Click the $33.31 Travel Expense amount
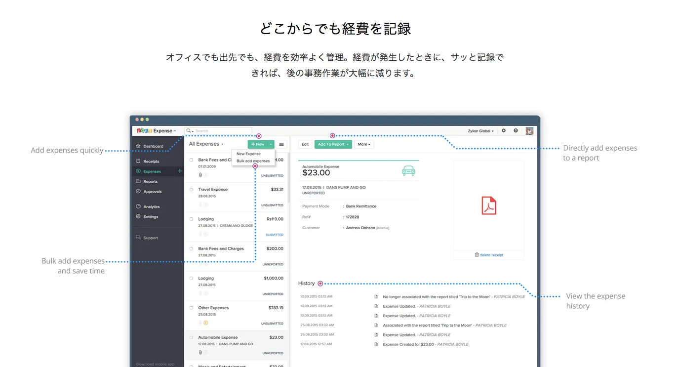Screen dimensions: 678x367 coord(277,189)
